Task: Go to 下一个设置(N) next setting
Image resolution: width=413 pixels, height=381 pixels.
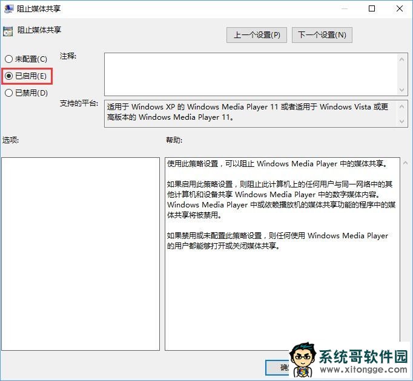Action: click(322, 35)
